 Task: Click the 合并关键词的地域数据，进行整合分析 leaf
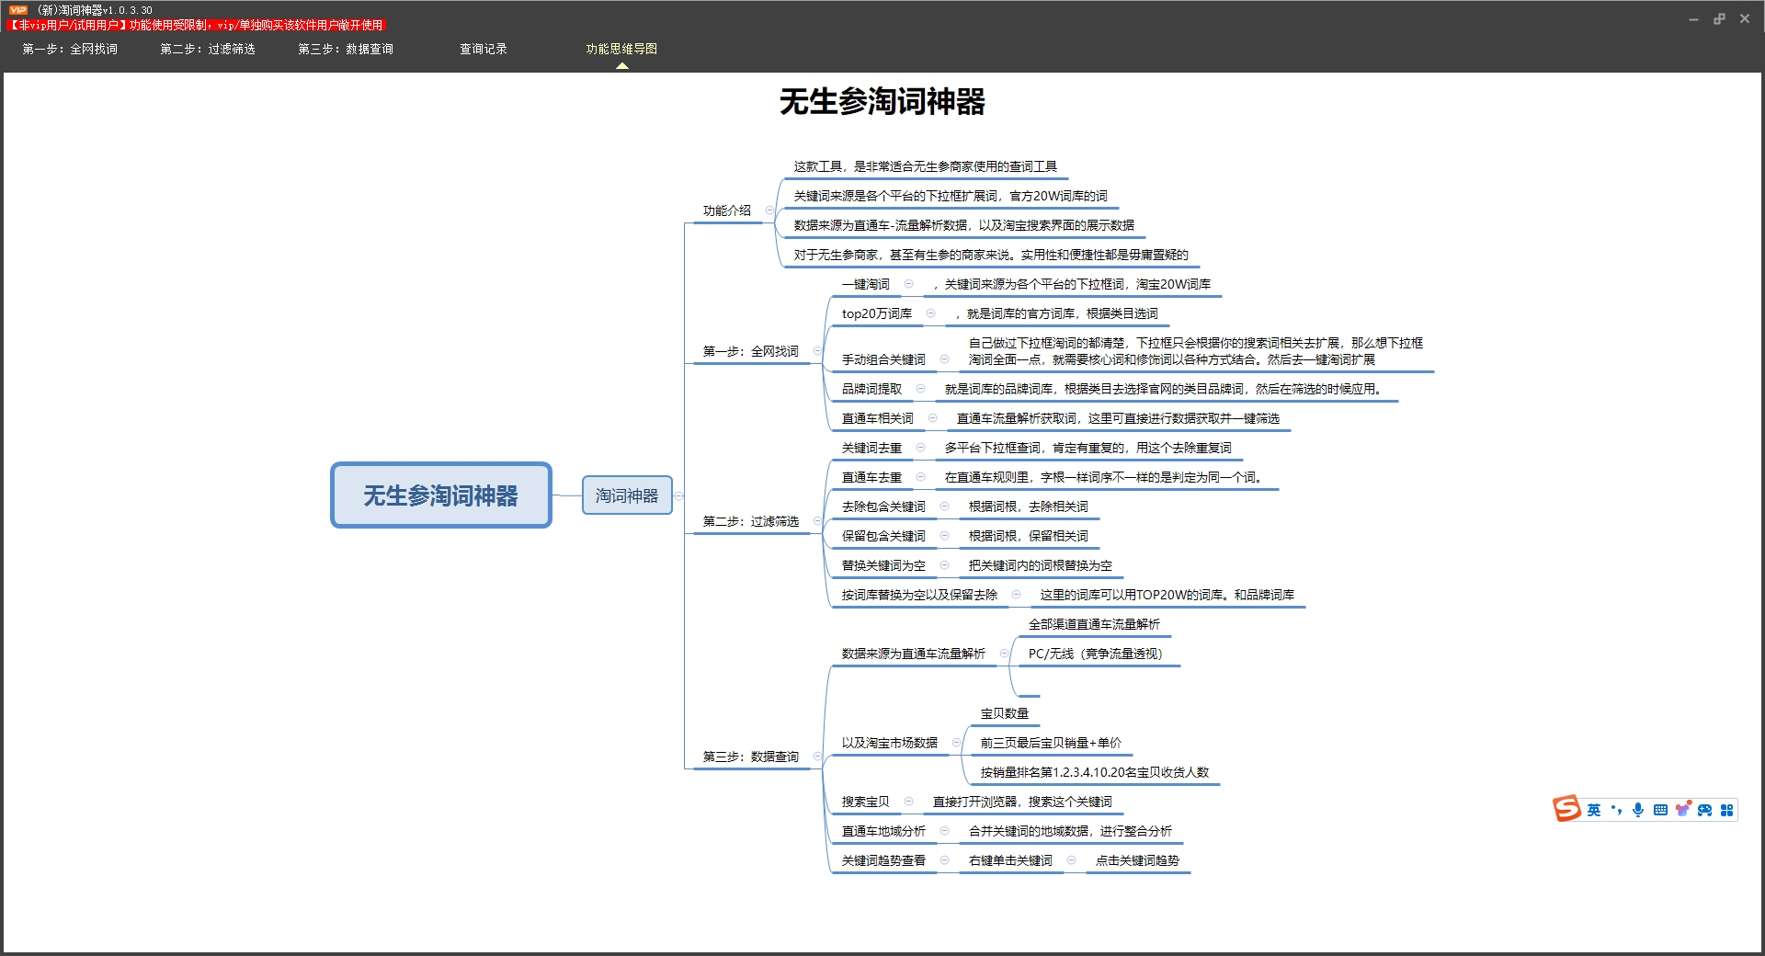tap(1070, 831)
